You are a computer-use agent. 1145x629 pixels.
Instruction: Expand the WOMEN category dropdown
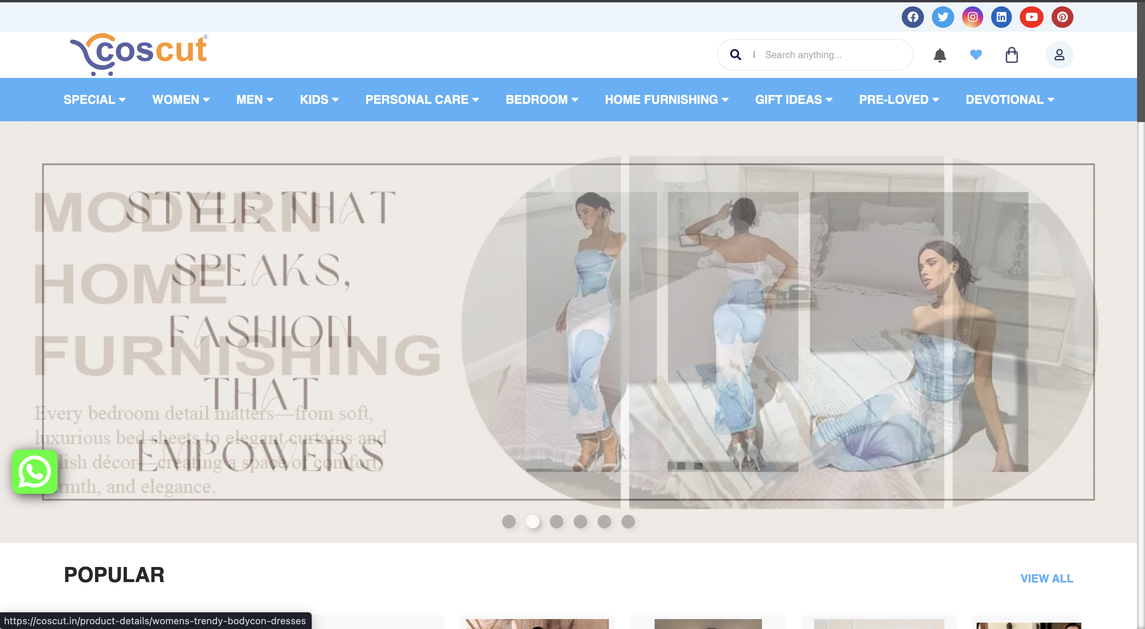click(181, 99)
